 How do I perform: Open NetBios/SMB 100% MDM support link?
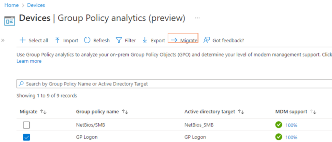coord(291,125)
